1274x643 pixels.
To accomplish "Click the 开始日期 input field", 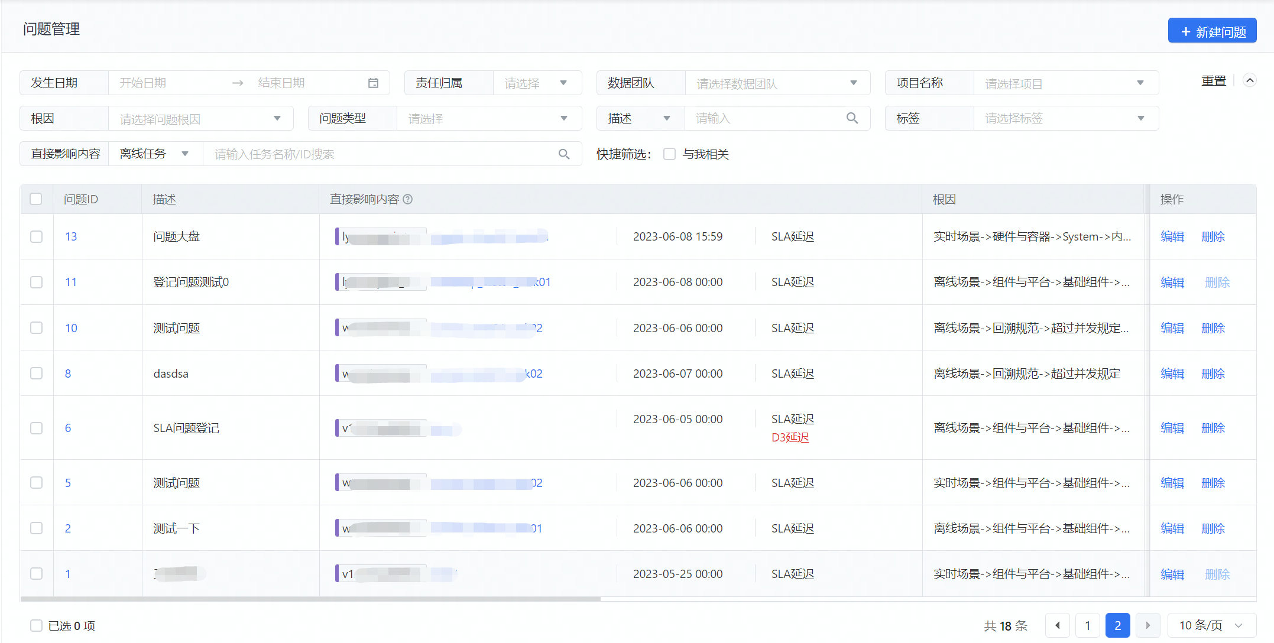I will pos(168,83).
